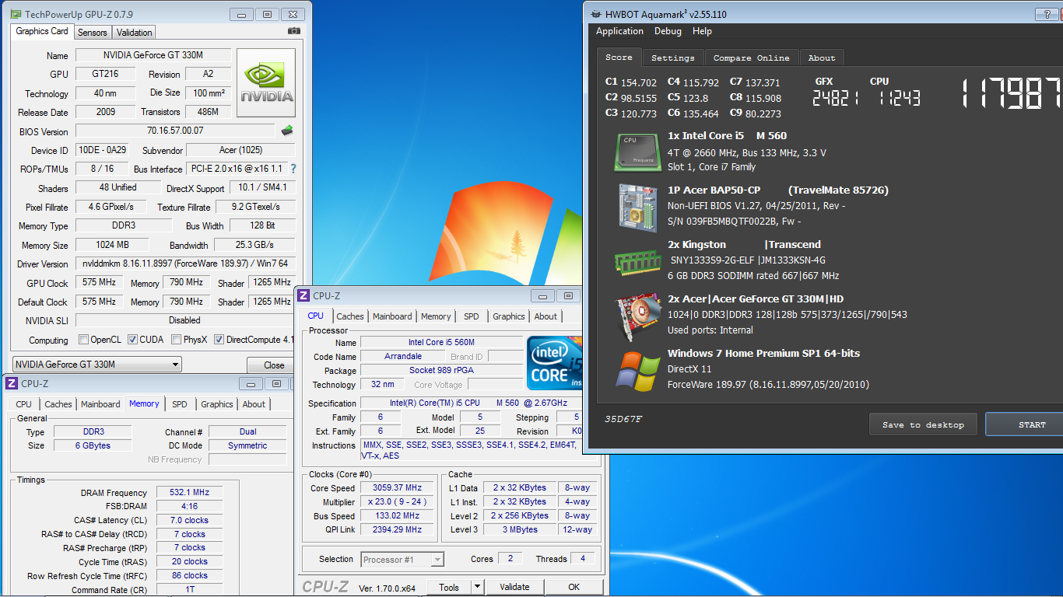The image size is (1063, 597).
Task: Open the Graphics tab in front CPU-Z
Action: (x=509, y=316)
